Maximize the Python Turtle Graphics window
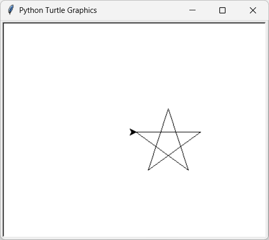 (222, 10)
